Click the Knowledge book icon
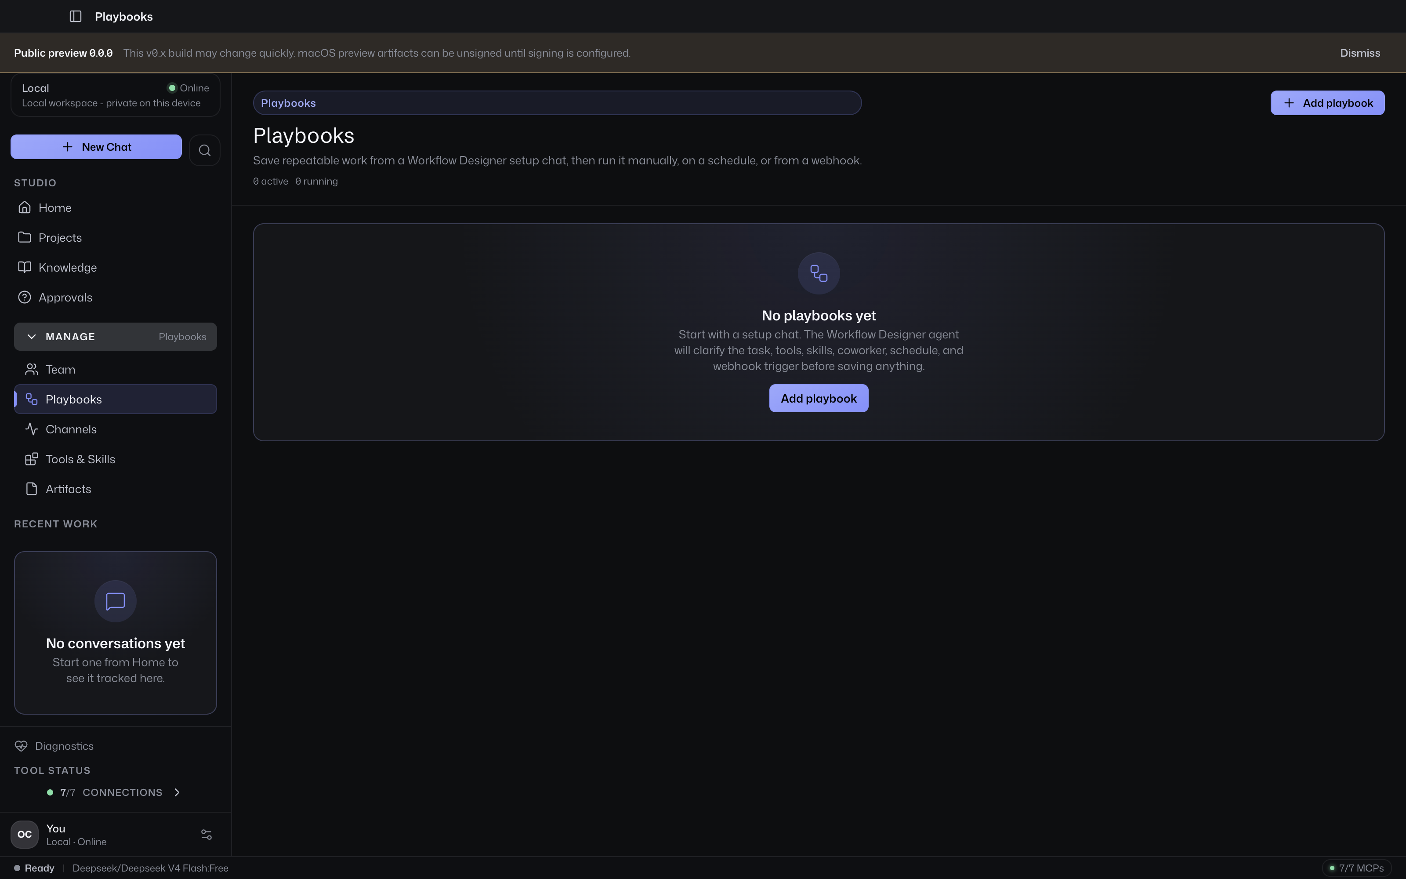 click(25, 267)
